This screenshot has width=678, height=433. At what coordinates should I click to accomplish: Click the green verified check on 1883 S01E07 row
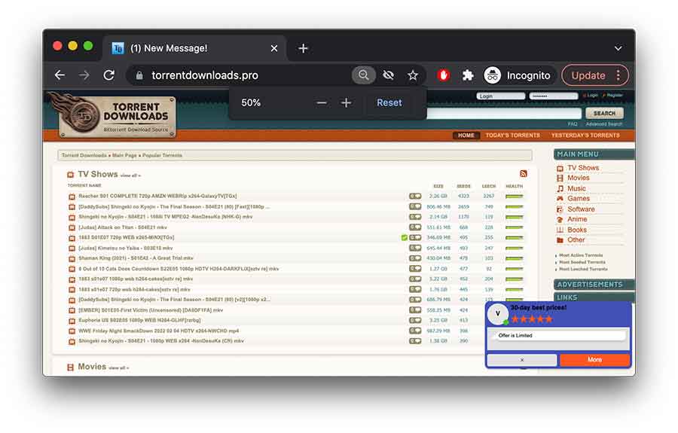pos(405,238)
